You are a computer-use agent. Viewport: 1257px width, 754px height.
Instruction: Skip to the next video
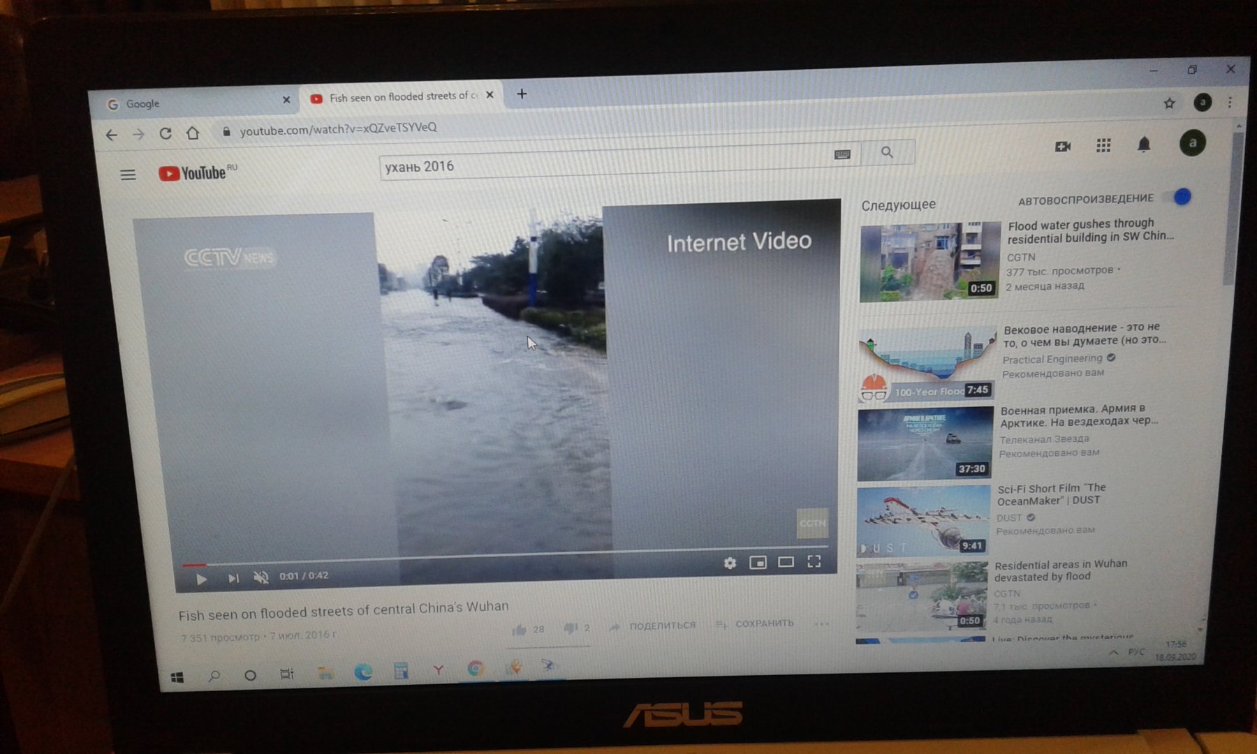(233, 578)
